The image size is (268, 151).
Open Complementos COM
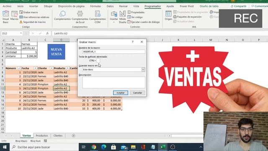pyautogui.click(x=98, y=17)
